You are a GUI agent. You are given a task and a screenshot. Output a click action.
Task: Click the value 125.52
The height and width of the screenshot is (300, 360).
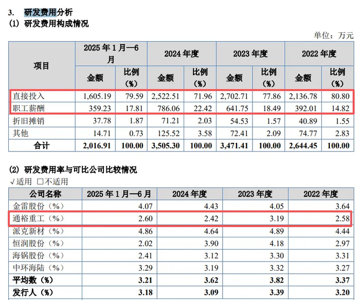[x=169, y=133]
